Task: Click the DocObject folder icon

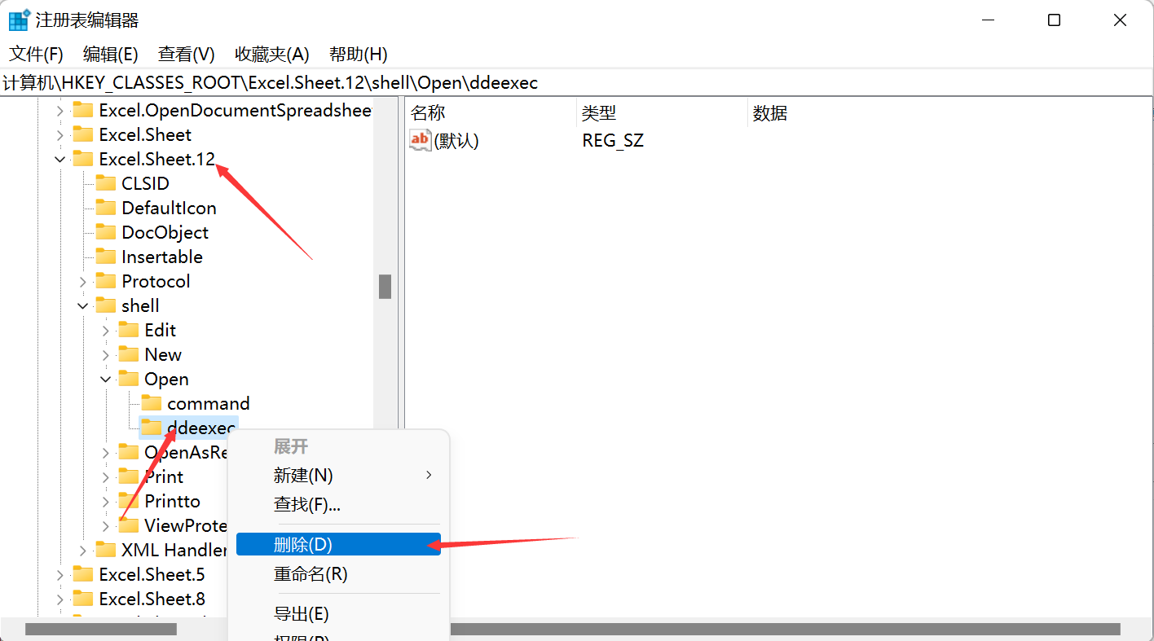Action: (106, 232)
